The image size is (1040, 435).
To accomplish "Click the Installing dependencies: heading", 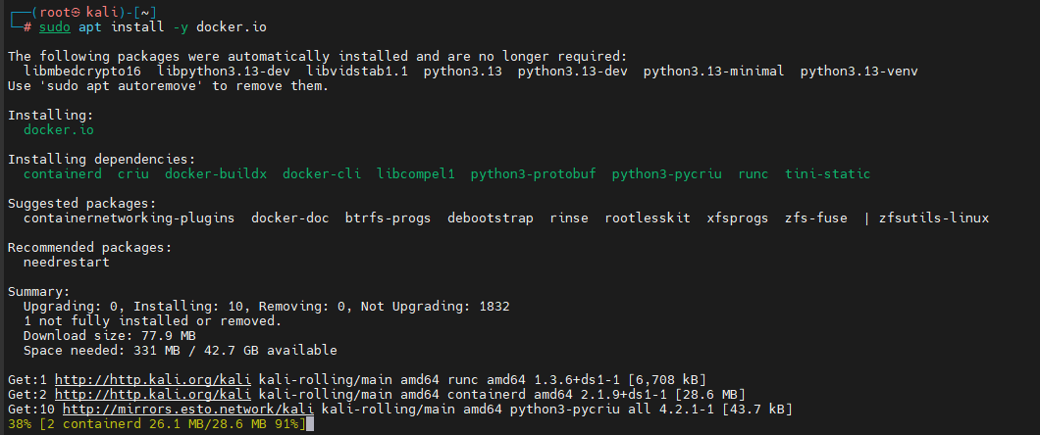I will pyautogui.click(x=101, y=160).
